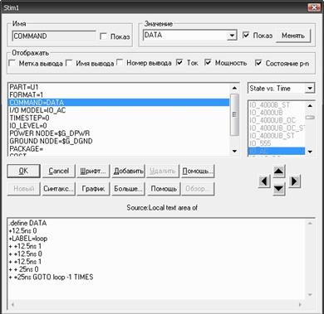
Task: Click the .define DATA line in text area
Action: click(27, 223)
